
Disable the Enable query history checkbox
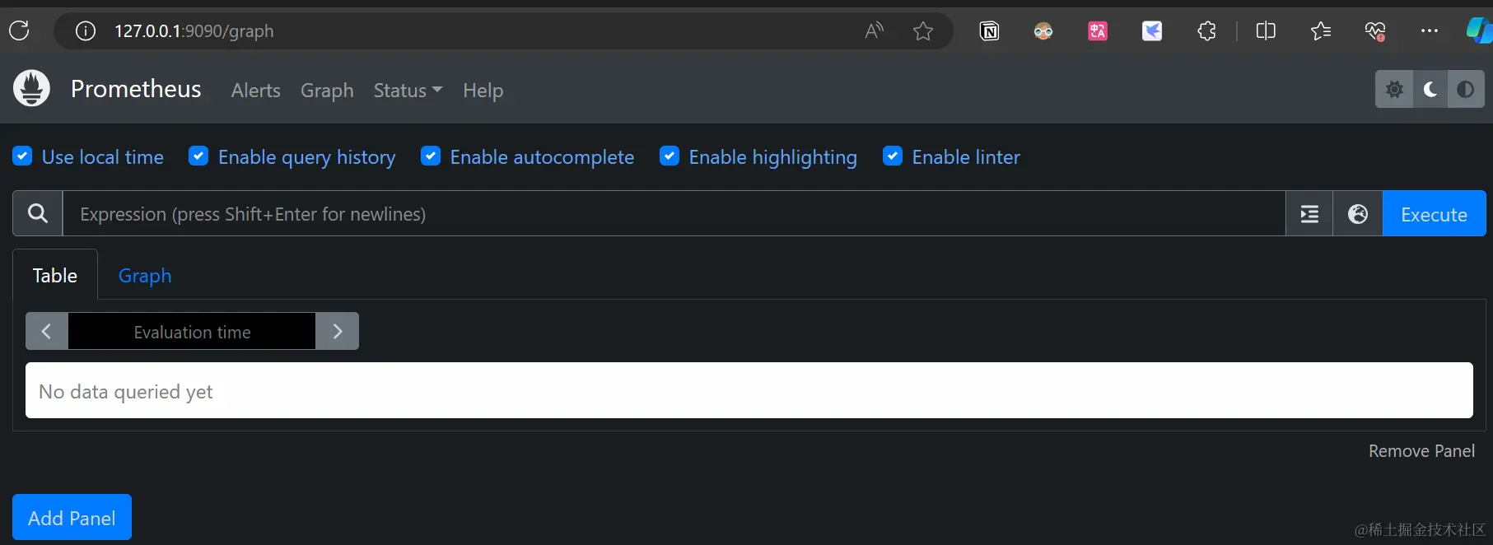pyautogui.click(x=198, y=156)
